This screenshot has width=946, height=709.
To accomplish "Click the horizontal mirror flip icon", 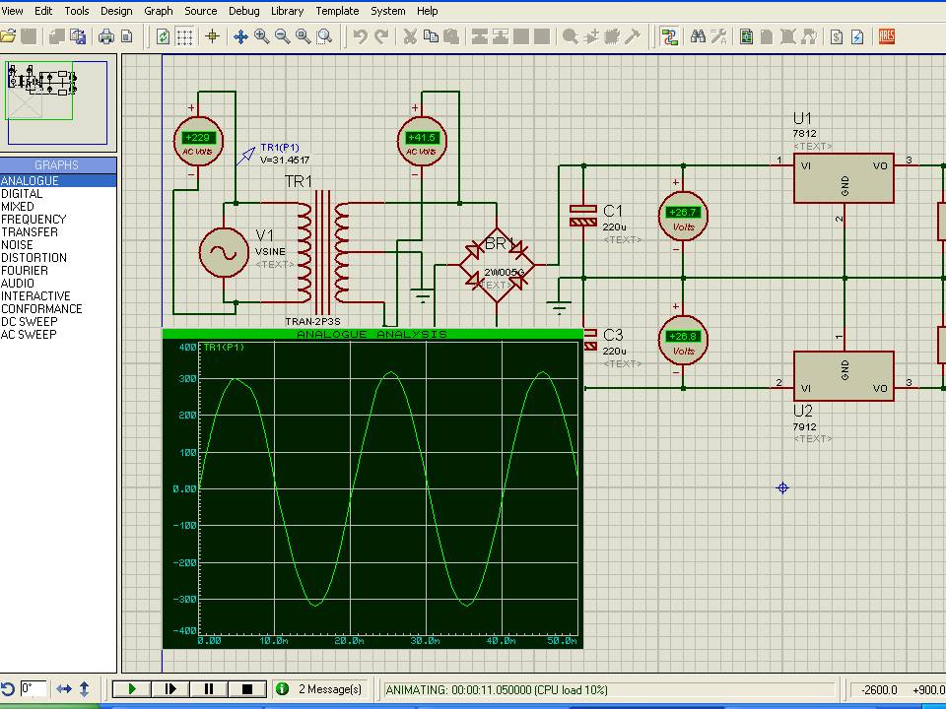I will point(64,689).
